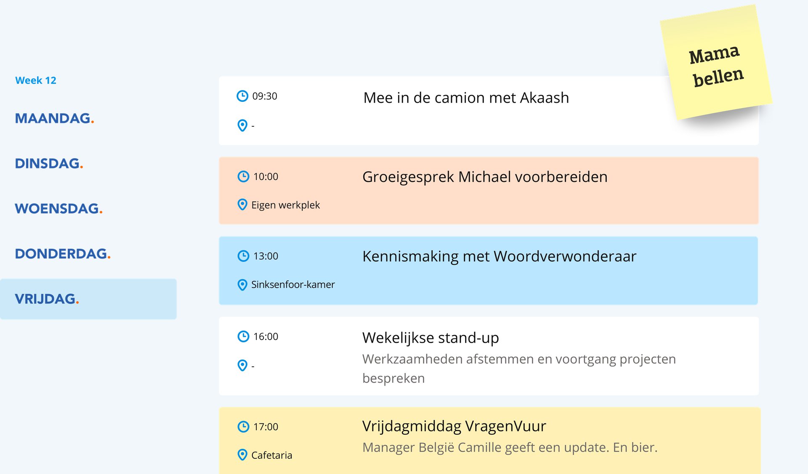Go to the DONDERDAG day
Viewport: 808px width, 474px height.
63,253
